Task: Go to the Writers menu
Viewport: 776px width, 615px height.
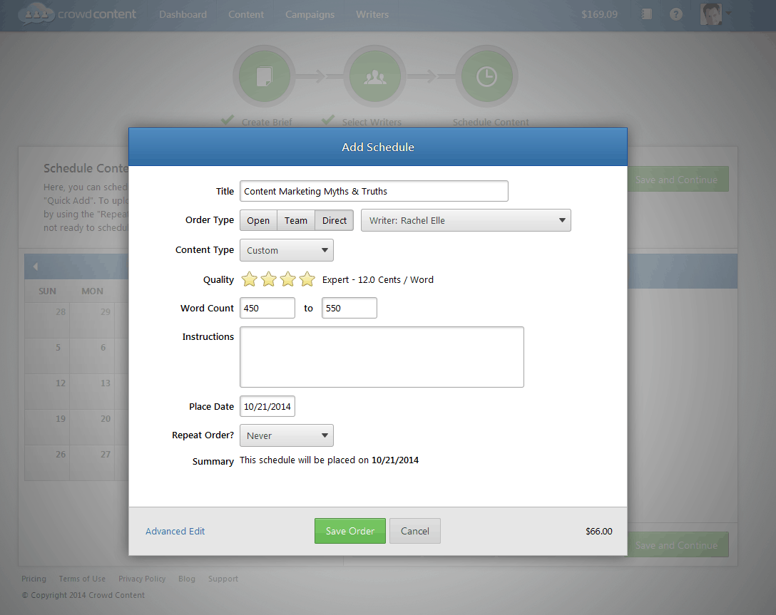Action: click(372, 14)
